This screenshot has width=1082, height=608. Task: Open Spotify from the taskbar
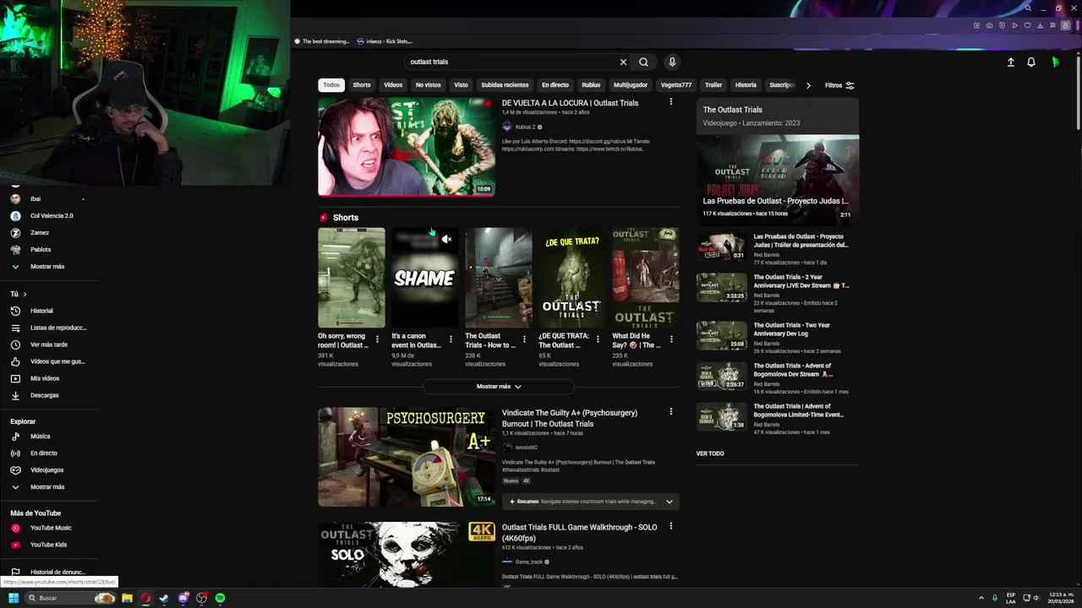tap(221, 598)
